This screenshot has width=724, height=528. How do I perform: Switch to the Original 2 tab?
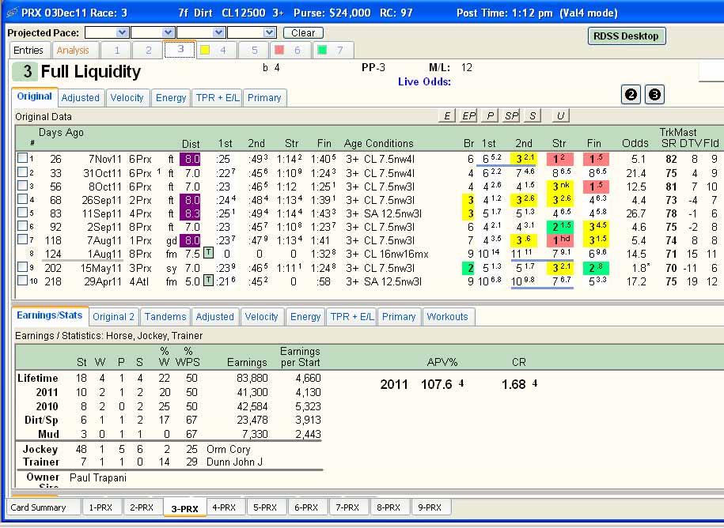(114, 317)
